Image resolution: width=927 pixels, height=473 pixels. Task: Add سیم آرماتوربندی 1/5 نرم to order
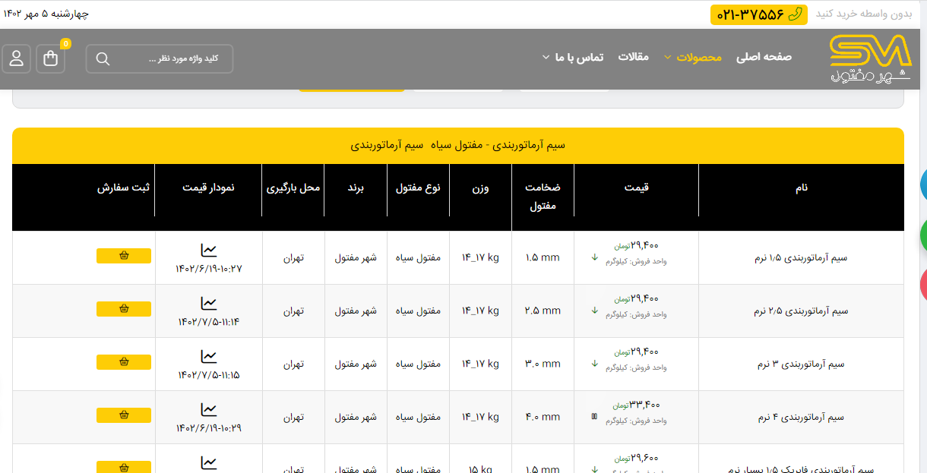click(x=124, y=256)
